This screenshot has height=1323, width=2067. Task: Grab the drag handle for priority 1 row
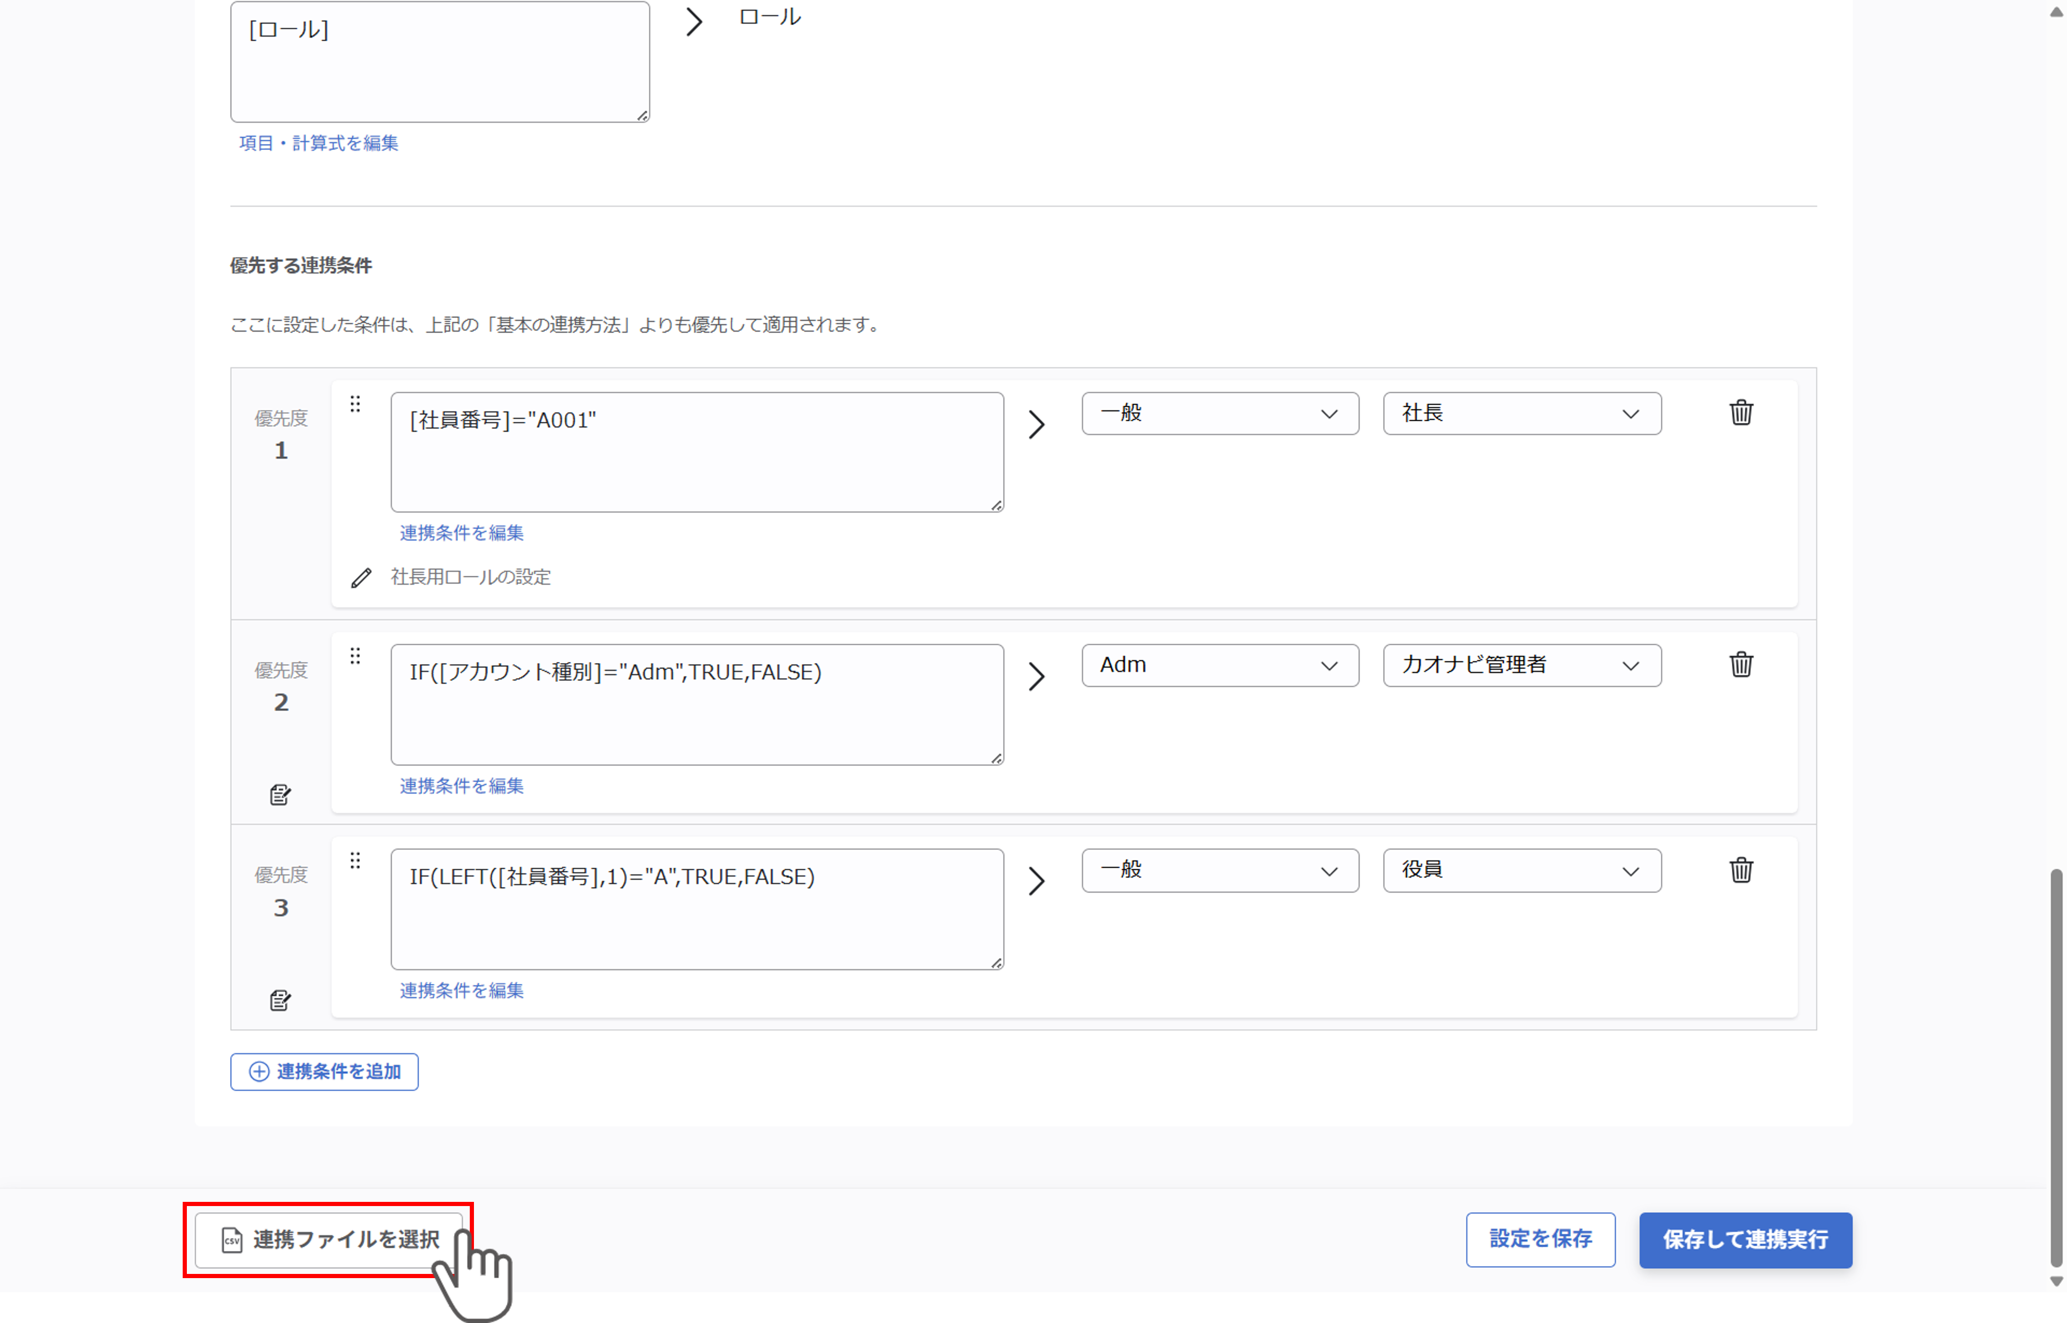click(x=354, y=404)
